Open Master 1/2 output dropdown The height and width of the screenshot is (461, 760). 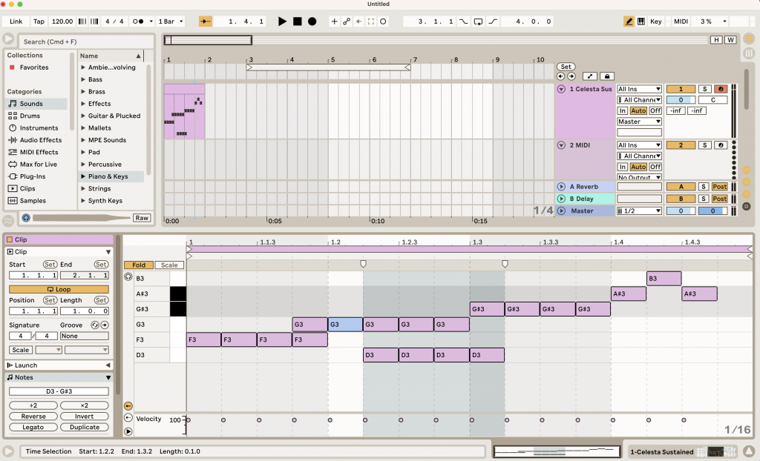[639, 211]
